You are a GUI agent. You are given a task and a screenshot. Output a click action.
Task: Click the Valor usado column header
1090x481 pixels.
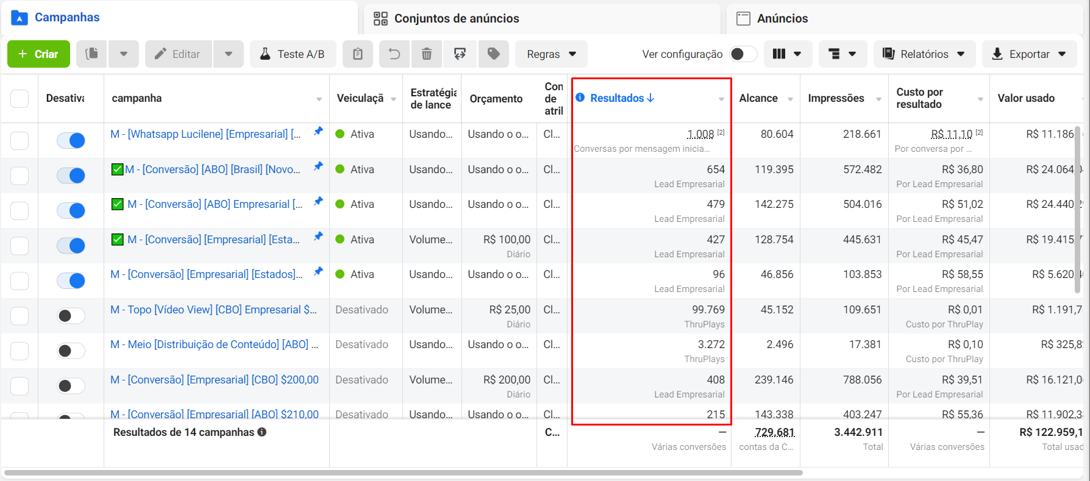[x=1026, y=98]
